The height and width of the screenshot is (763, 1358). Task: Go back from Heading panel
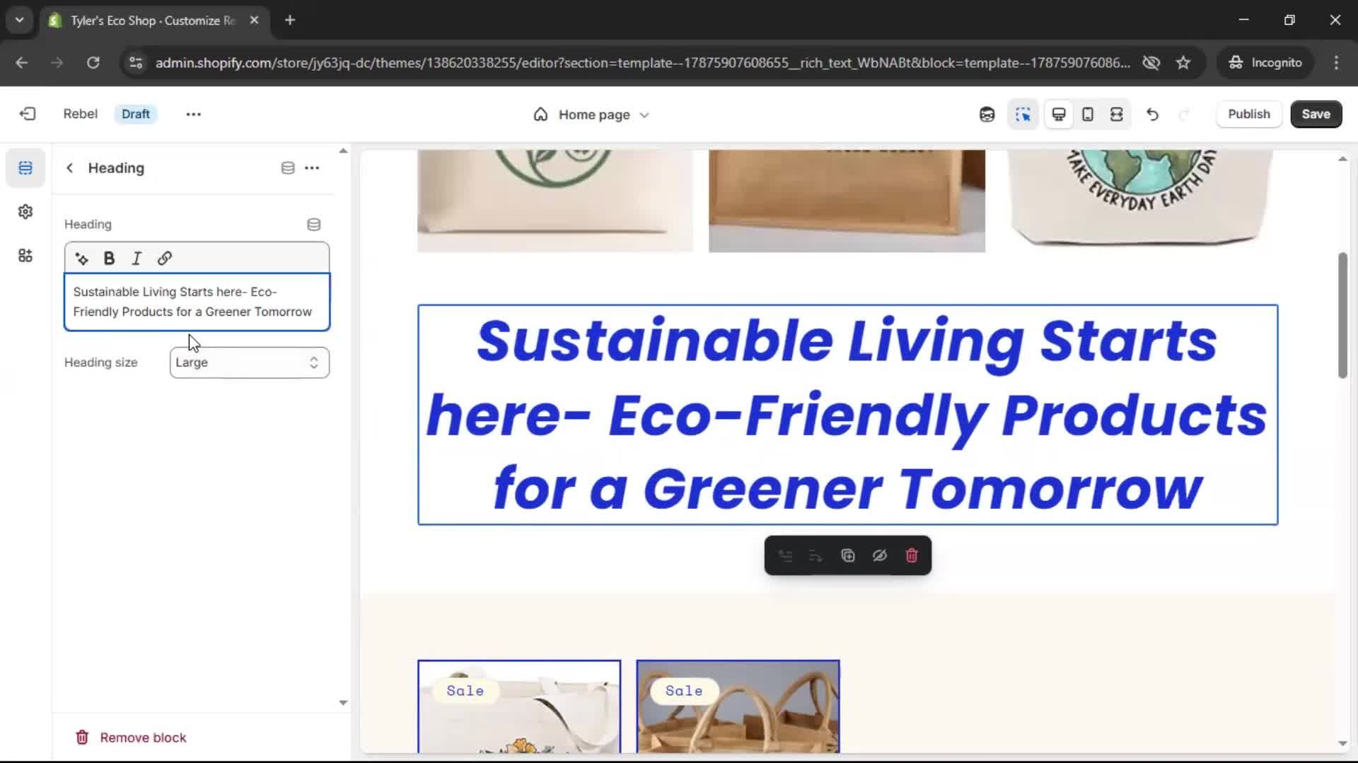tap(69, 168)
